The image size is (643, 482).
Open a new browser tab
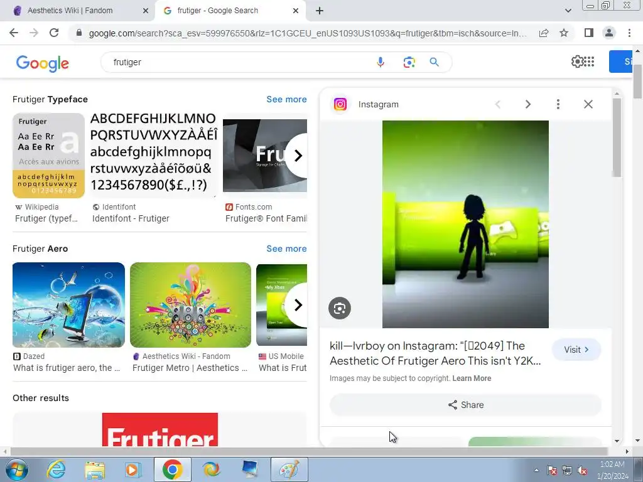click(320, 11)
